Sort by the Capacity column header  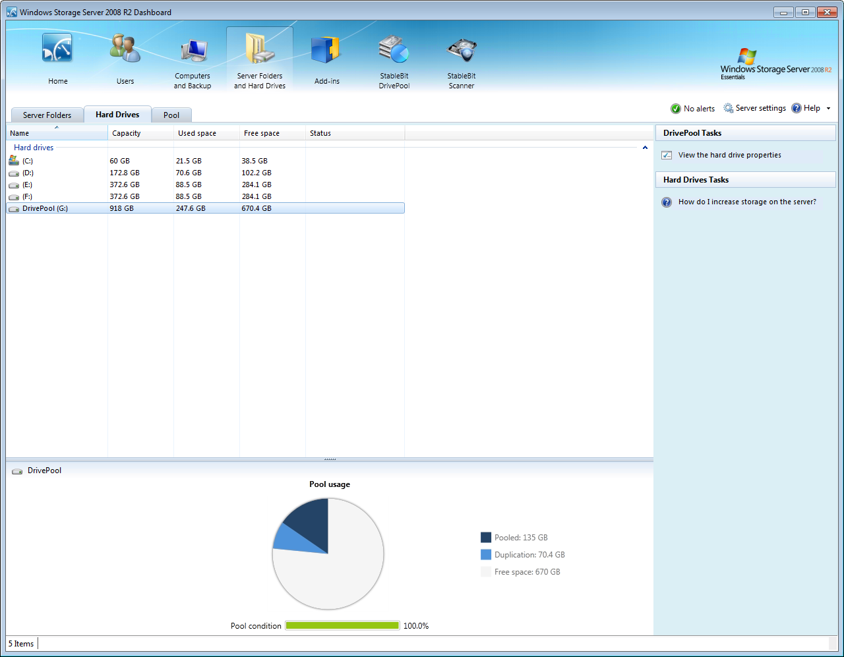pyautogui.click(x=140, y=133)
